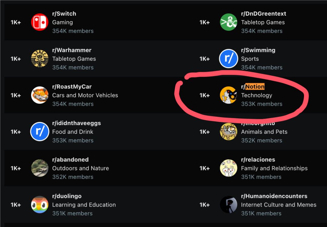Open the r/Warhammer avatar icon
The width and height of the screenshot is (327, 227).
click(x=40, y=59)
